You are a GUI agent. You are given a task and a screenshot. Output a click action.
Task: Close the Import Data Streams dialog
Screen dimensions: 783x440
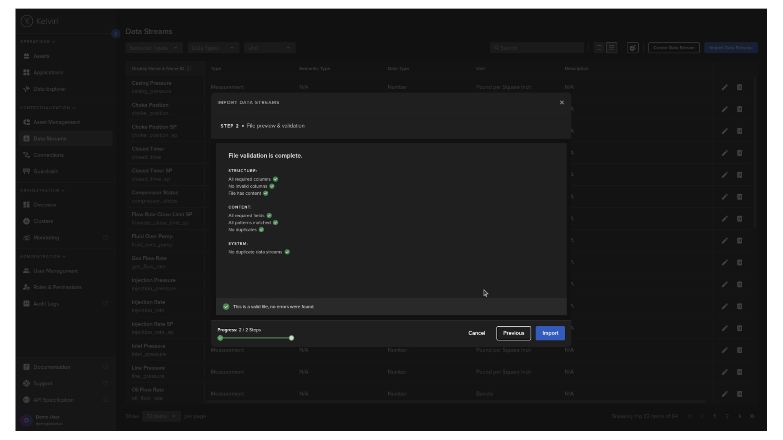tap(562, 103)
